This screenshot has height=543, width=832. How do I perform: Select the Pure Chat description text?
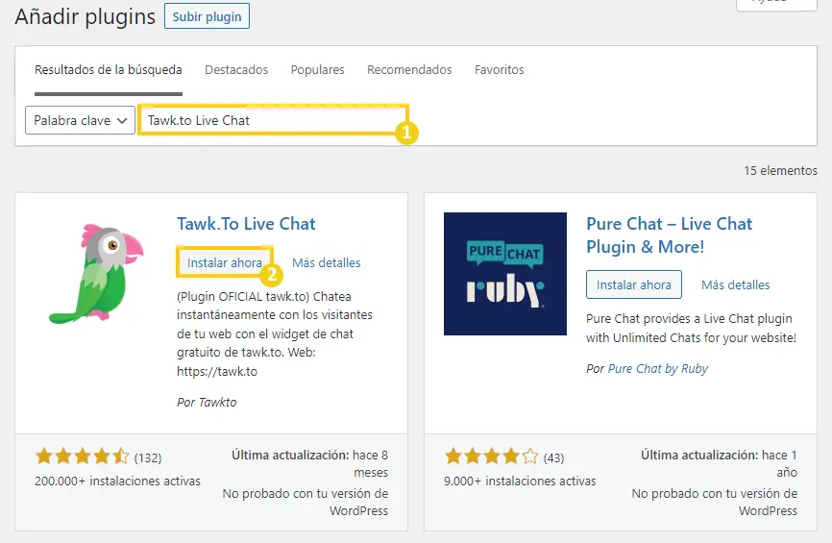(x=692, y=328)
